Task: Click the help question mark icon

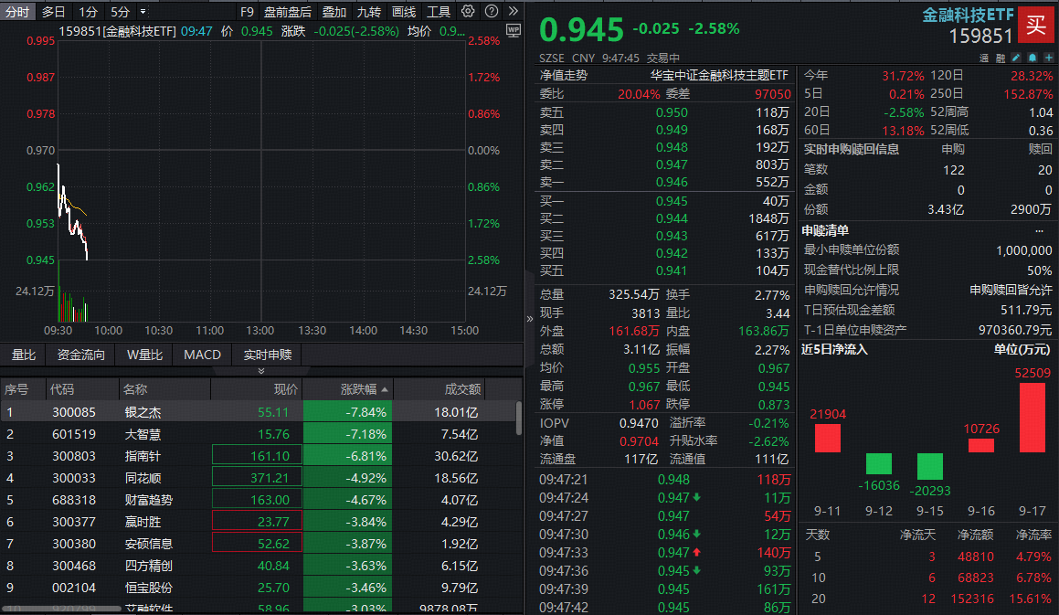Action: point(491,12)
